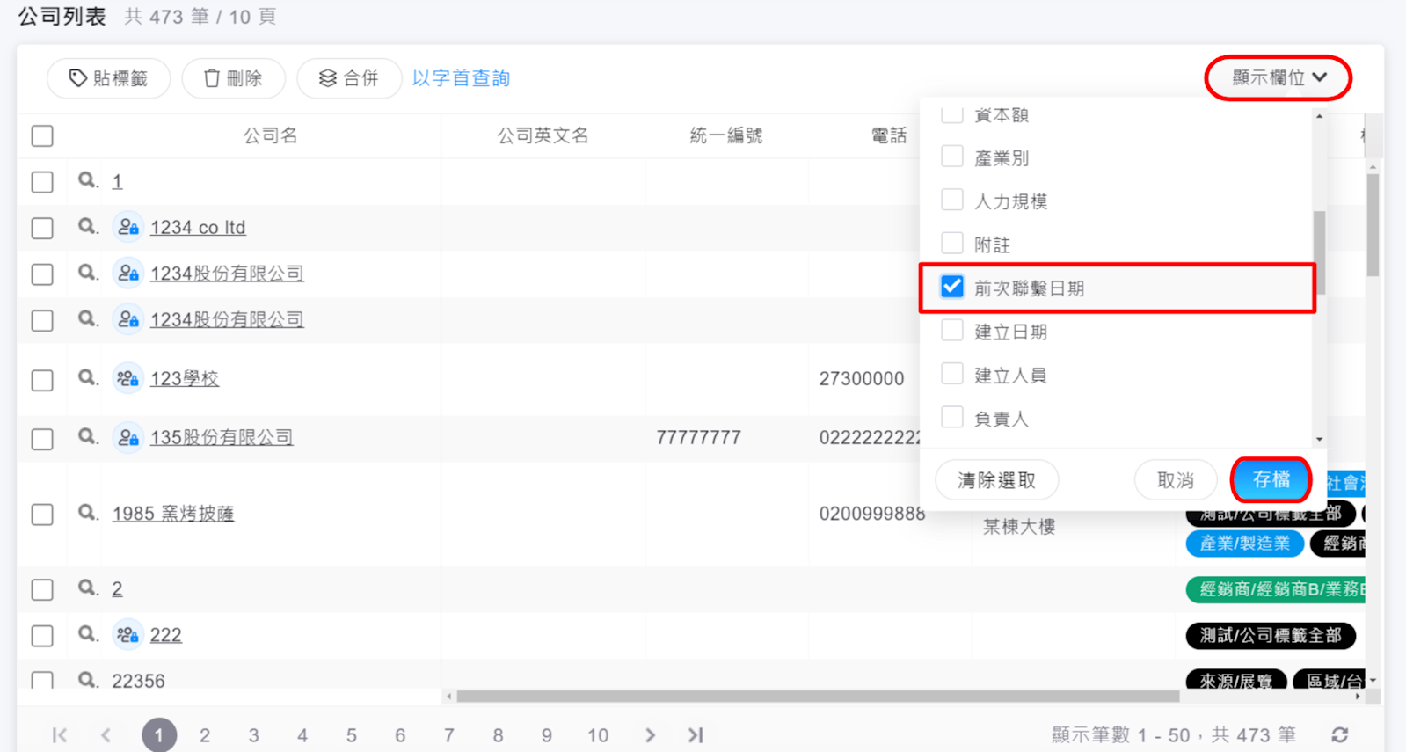Jump to last page arrow

(696, 735)
